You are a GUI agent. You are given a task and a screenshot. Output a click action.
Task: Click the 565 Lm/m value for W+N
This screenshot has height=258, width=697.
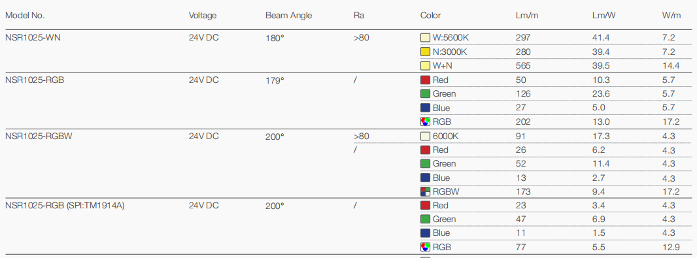[x=523, y=66]
